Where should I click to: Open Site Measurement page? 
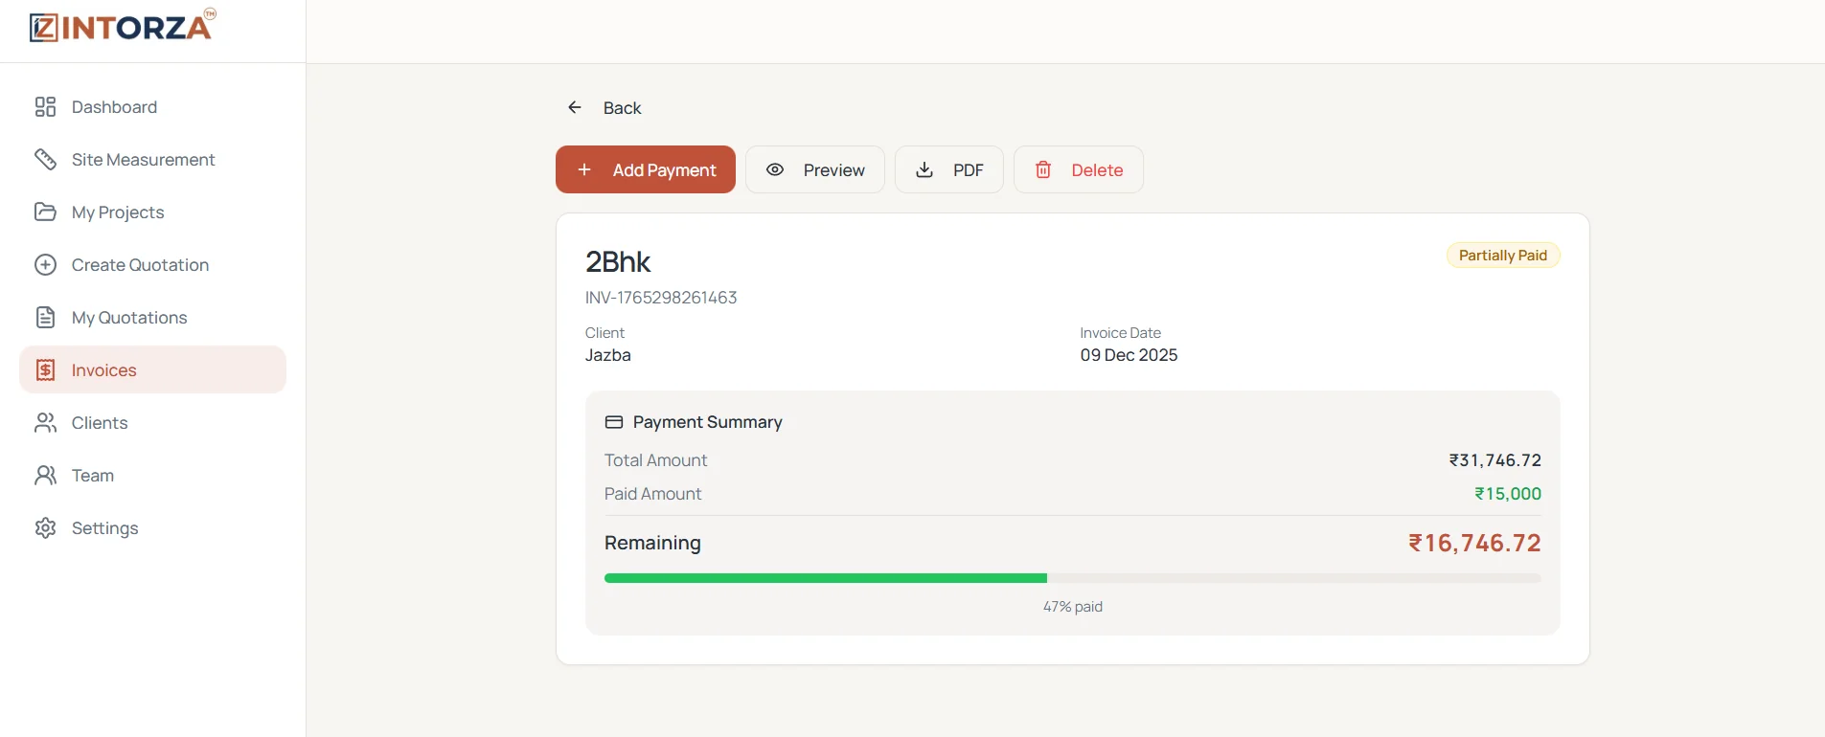pos(152,159)
